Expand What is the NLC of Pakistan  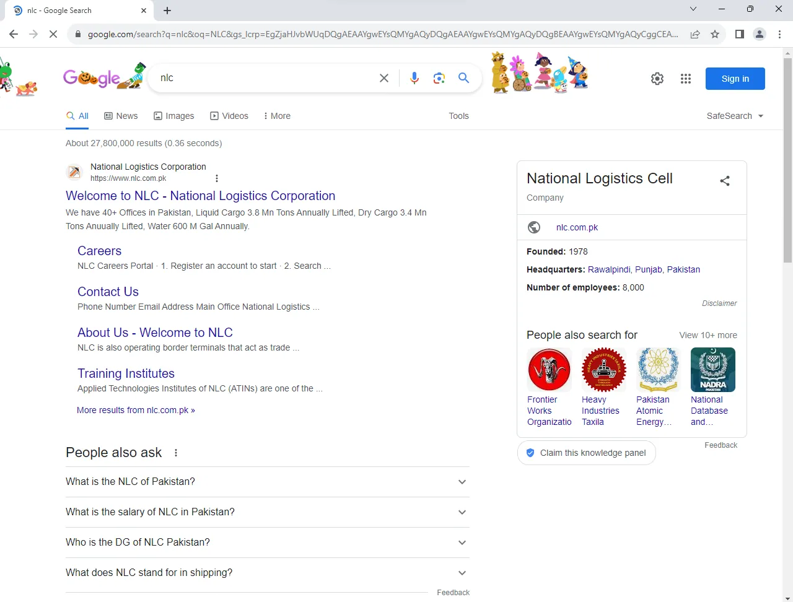(x=268, y=482)
